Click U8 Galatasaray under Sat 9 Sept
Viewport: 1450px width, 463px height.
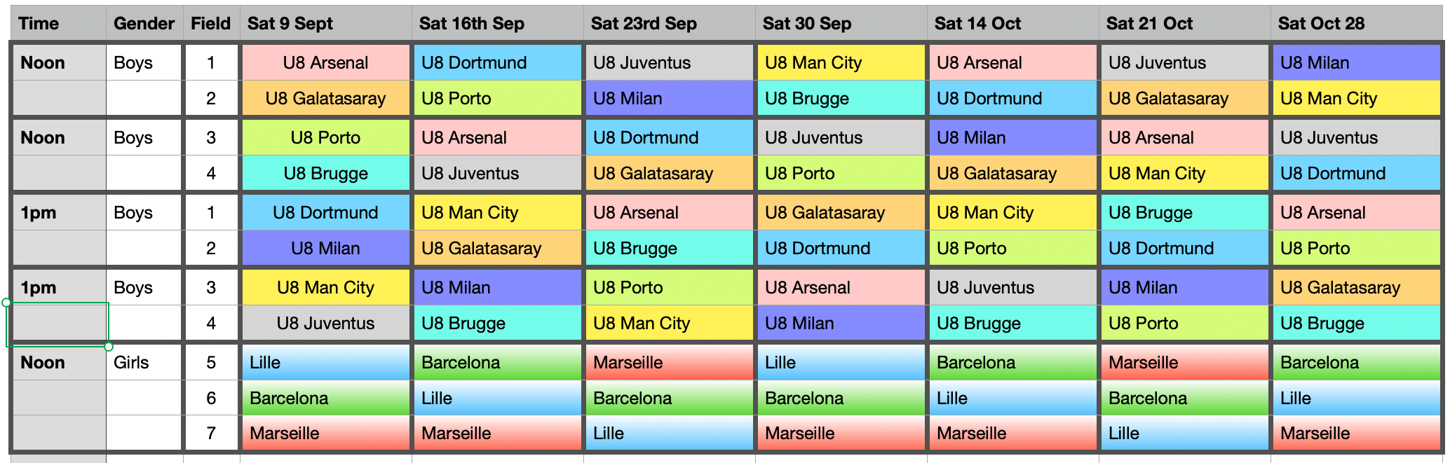pos(325,98)
